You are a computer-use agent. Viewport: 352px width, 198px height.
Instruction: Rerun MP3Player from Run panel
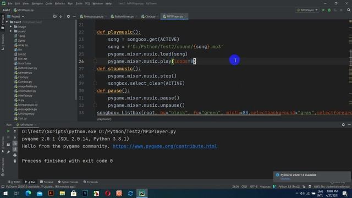[8, 131]
